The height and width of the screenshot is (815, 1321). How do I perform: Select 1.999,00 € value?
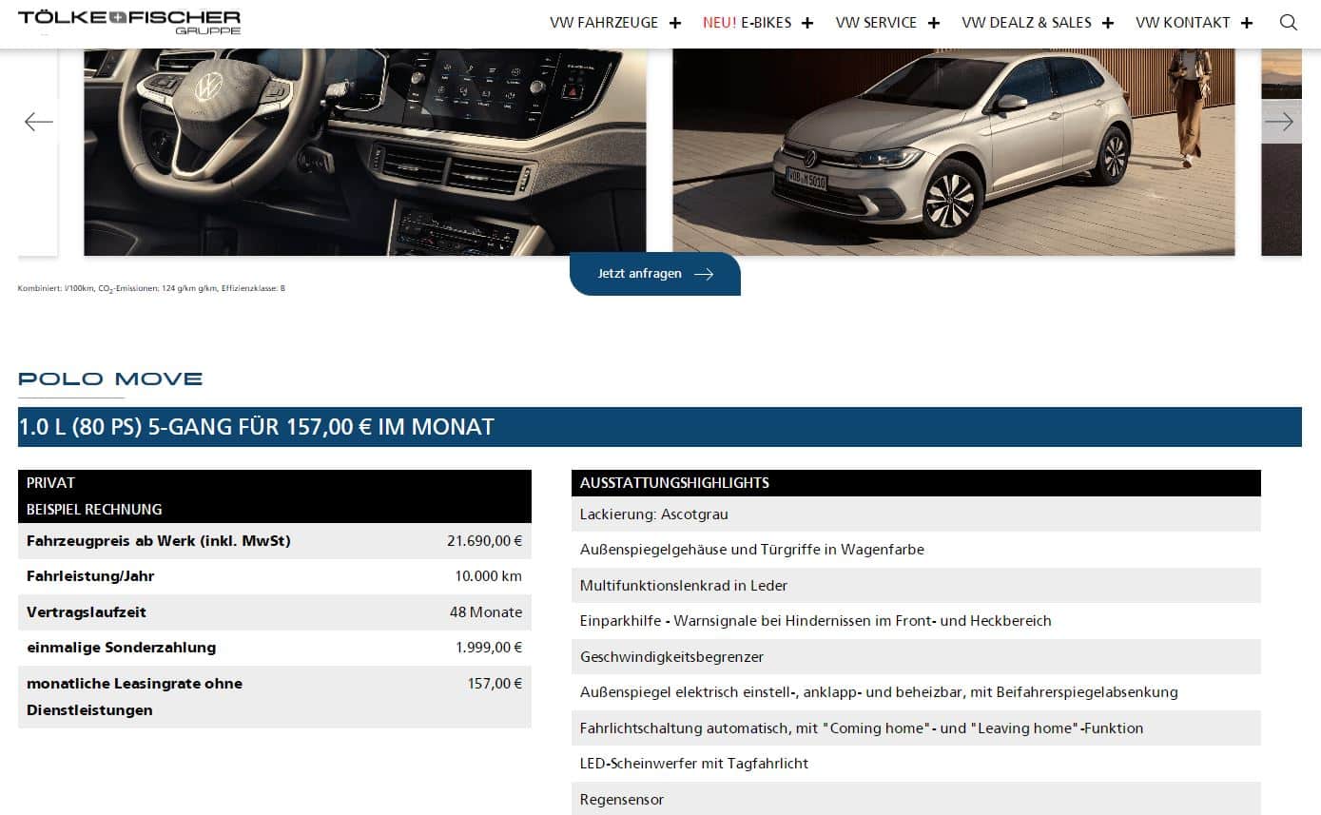point(489,648)
